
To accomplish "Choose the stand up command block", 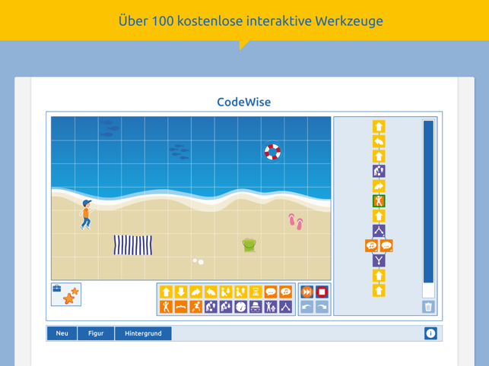I will 241,292.
